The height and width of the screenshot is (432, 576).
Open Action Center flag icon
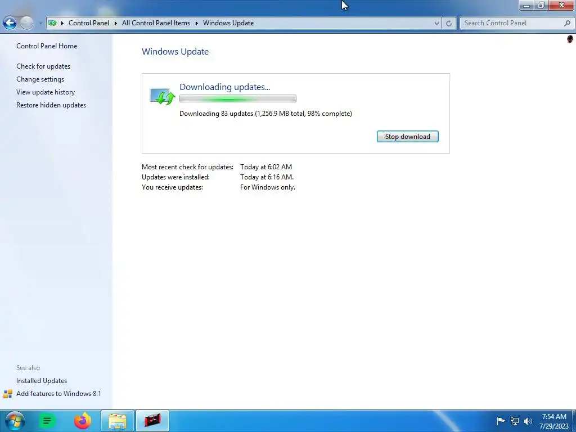tap(501, 421)
